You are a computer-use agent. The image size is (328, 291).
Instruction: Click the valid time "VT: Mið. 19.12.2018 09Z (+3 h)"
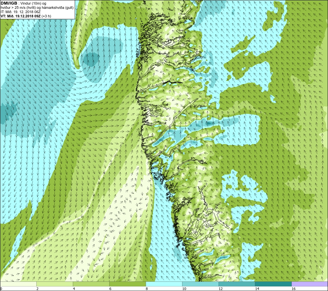(x=26, y=16)
